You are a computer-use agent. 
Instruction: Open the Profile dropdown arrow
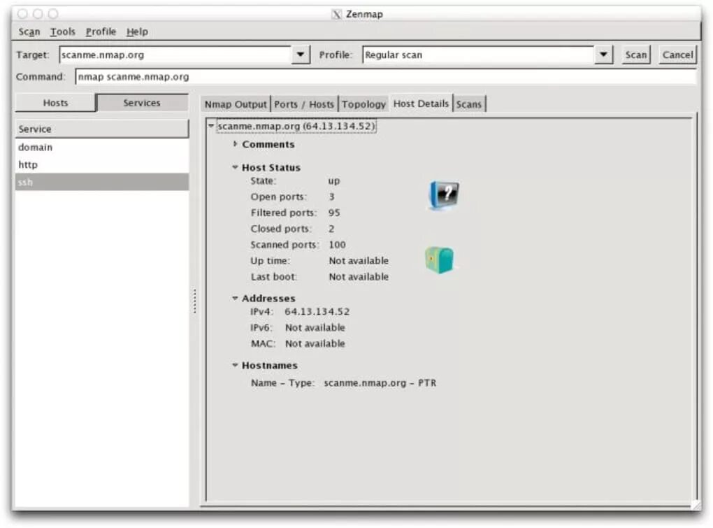603,55
